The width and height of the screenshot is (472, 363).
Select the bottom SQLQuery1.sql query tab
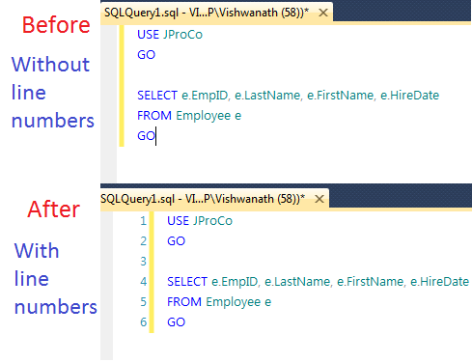(x=203, y=199)
